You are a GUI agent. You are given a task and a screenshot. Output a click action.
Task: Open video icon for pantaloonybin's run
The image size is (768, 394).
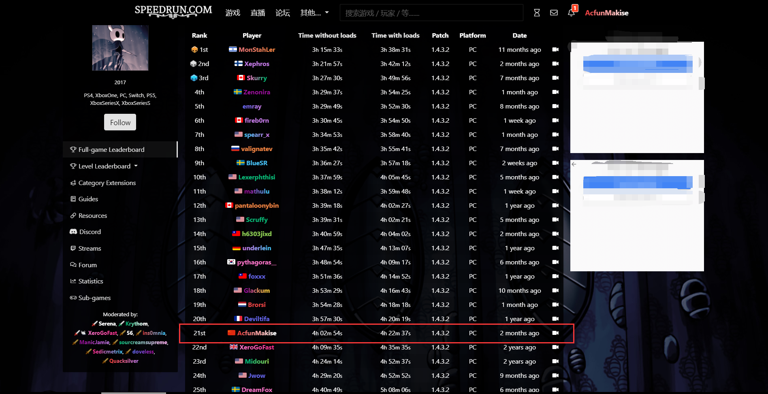pos(555,205)
